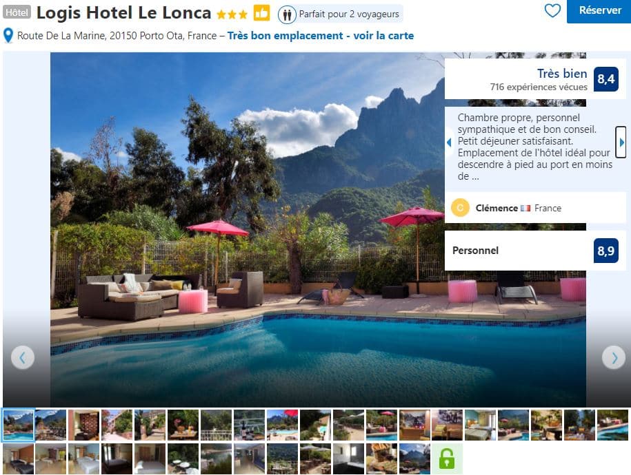Viewport: 631px width, 475px height.
Task: Open the 716 expériences vécues reviews
Action: [x=539, y=87]
